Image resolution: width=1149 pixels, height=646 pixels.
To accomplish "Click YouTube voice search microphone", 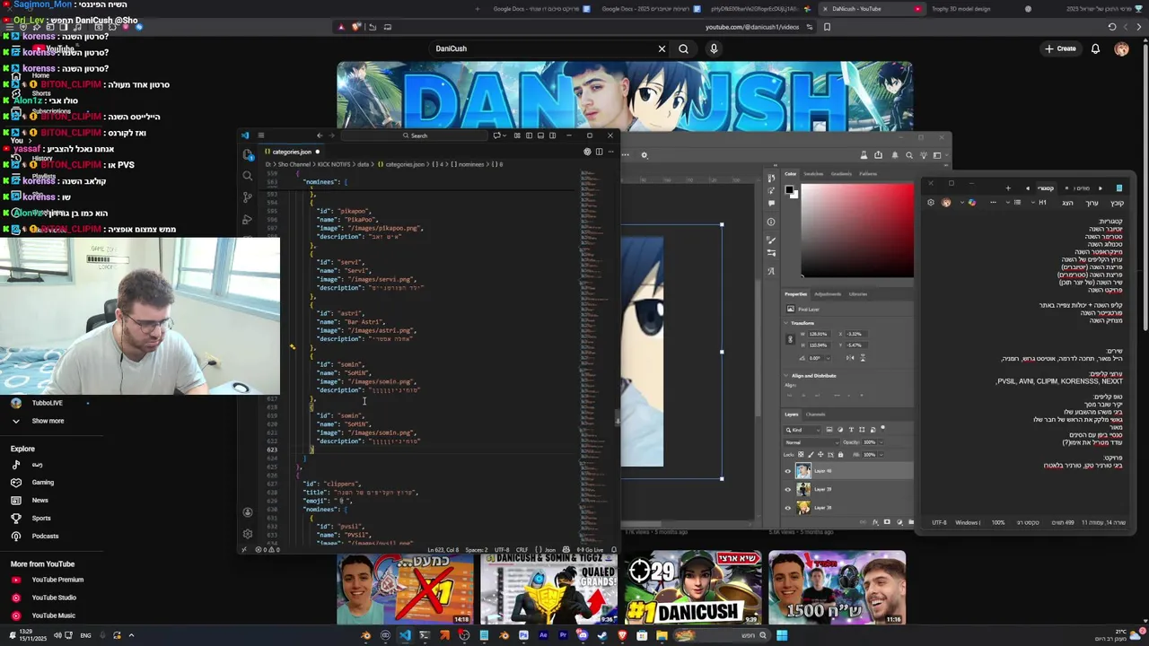I will 714,48.
